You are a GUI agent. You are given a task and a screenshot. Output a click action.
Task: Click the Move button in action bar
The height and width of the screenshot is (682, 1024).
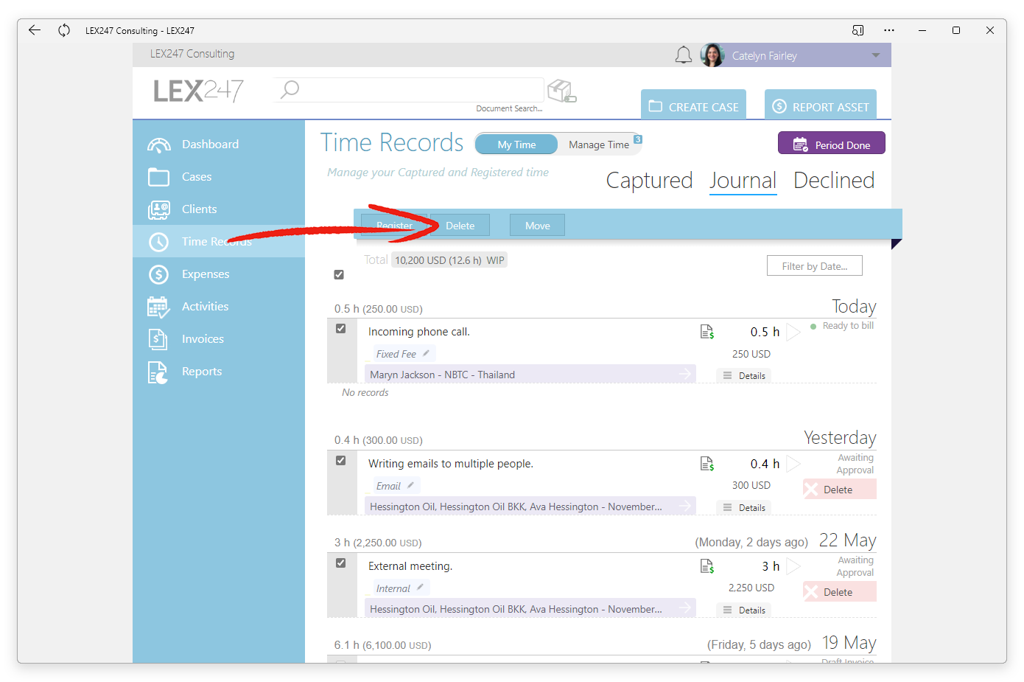(x=538, y=226)
